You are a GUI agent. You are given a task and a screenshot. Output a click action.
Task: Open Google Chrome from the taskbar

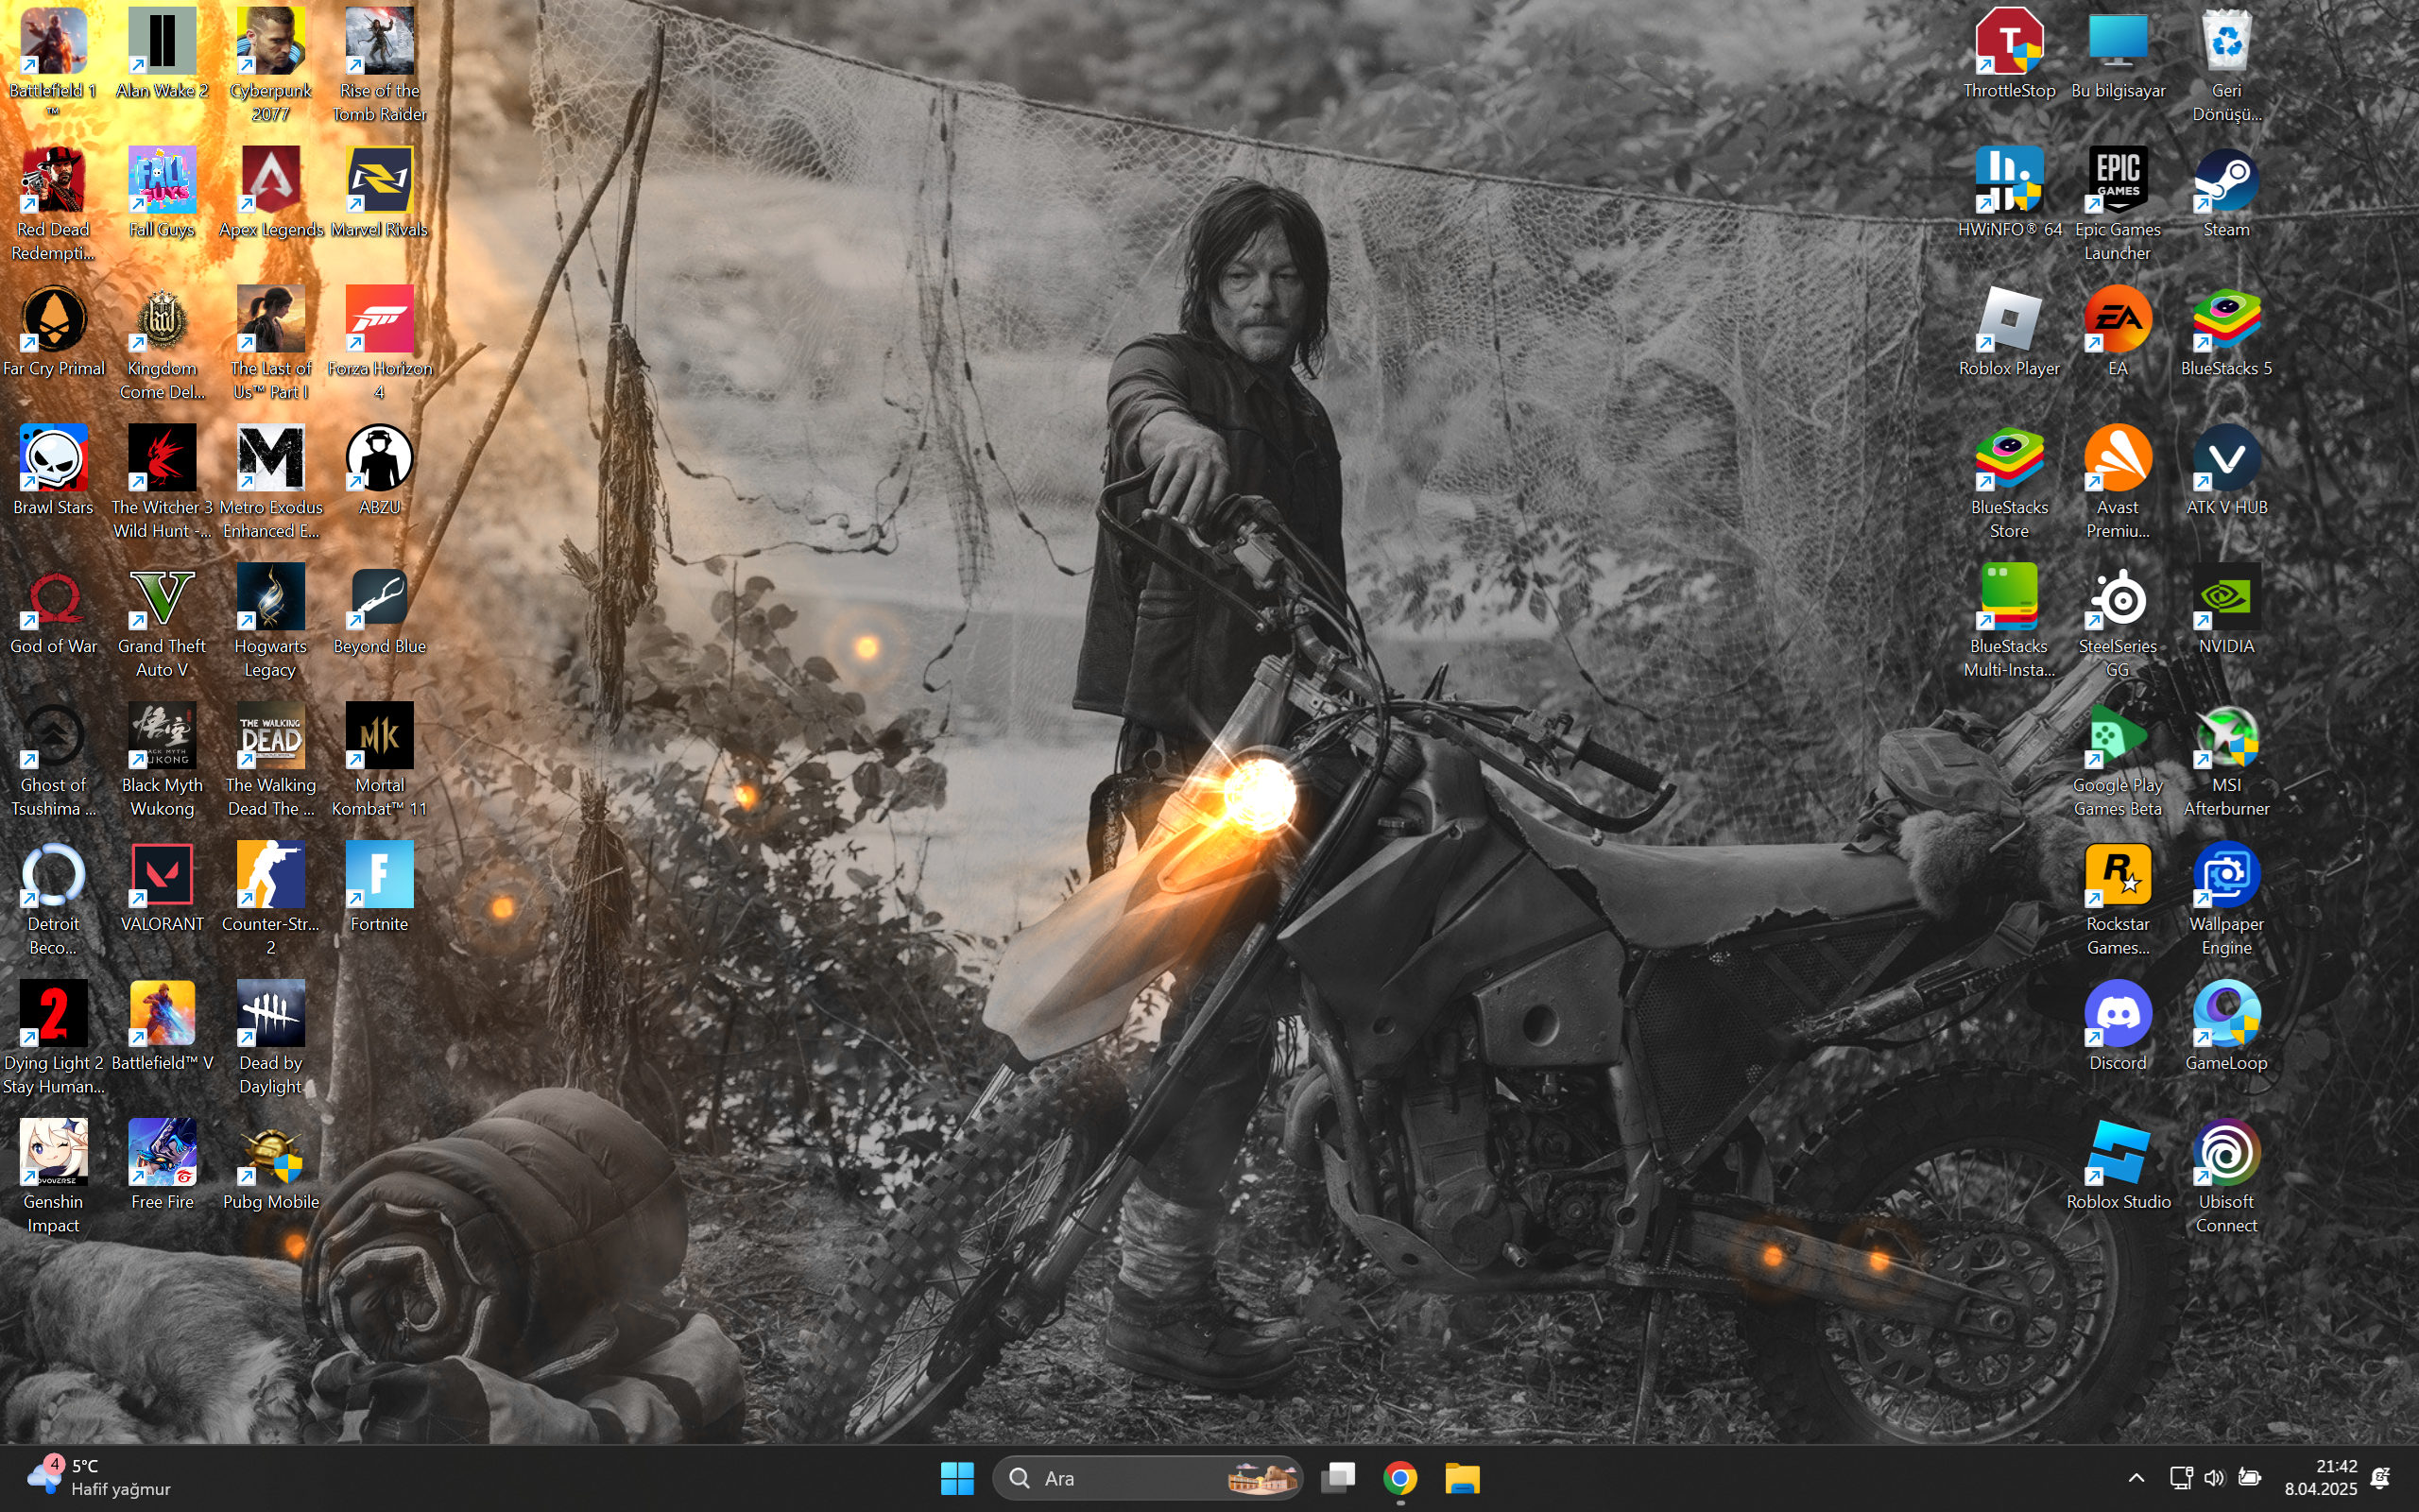pos(1400,1478)
